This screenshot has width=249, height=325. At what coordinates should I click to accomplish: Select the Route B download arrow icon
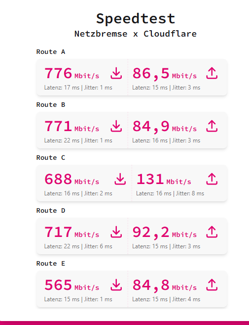click(x=116, y=126)
